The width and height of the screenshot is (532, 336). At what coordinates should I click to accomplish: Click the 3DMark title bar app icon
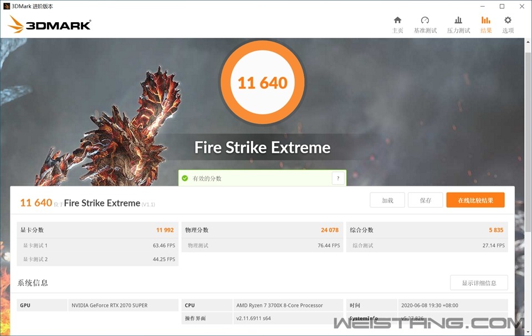[7, 6]
